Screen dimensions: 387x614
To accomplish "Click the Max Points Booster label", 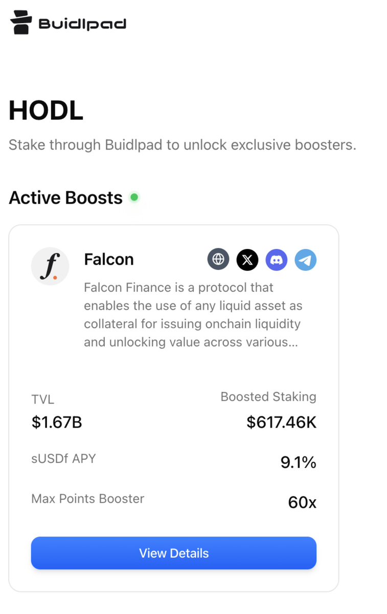I will click(87, 498).
